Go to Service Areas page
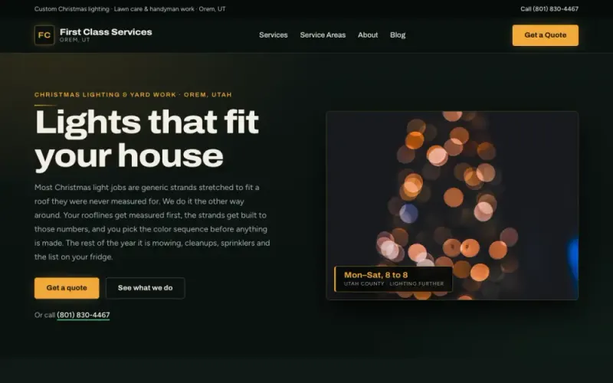The height and width of the screenshot is (383, 613). (x=323, y=35)
